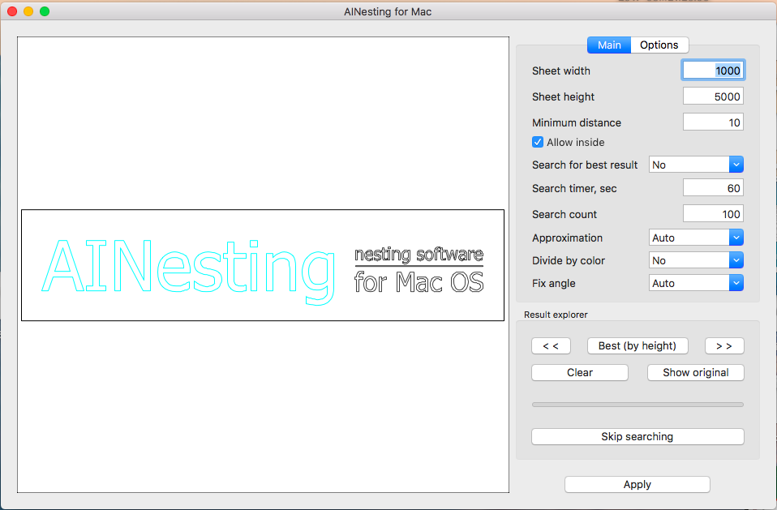This screenshot has height=510, width=777.
Task: Click the 'Minimum distance' label
Action: [577, 122]
